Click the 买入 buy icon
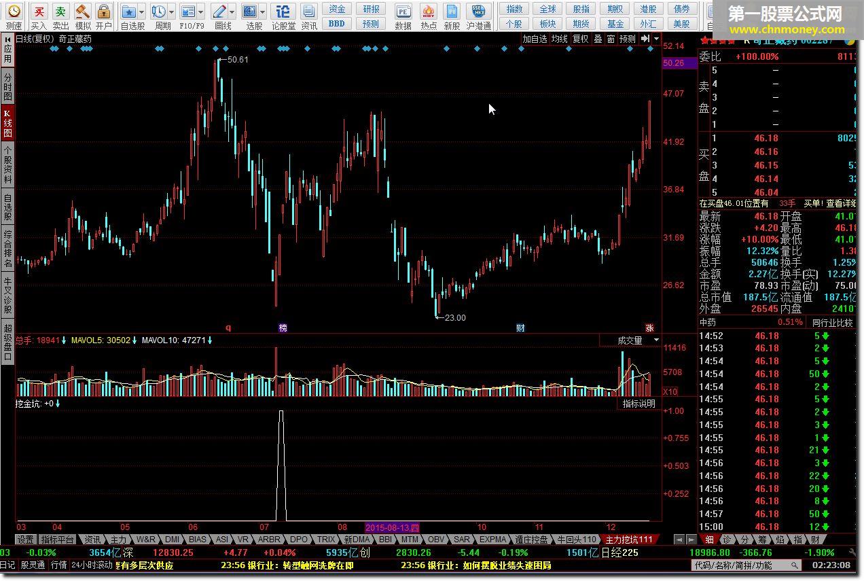This screenshot has width=864, height=581. [39, 12]
